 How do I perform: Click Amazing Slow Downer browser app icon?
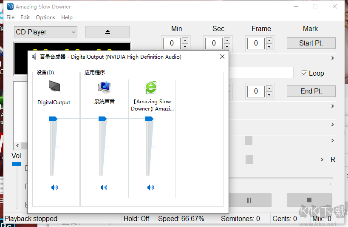coord(151,88)
